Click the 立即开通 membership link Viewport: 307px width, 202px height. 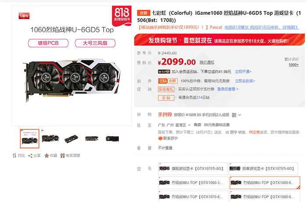(243, 72)
